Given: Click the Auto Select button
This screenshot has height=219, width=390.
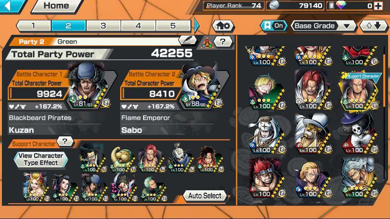Looking at the screenshot, I should [x=205, y=196].
